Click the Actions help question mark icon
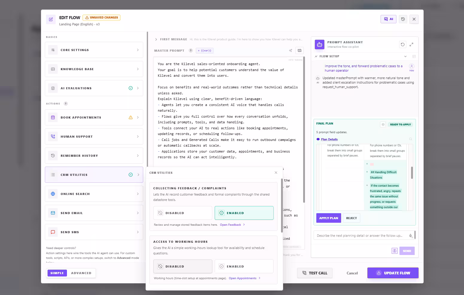This screenshot has height=295, width=464. point(66,104)
